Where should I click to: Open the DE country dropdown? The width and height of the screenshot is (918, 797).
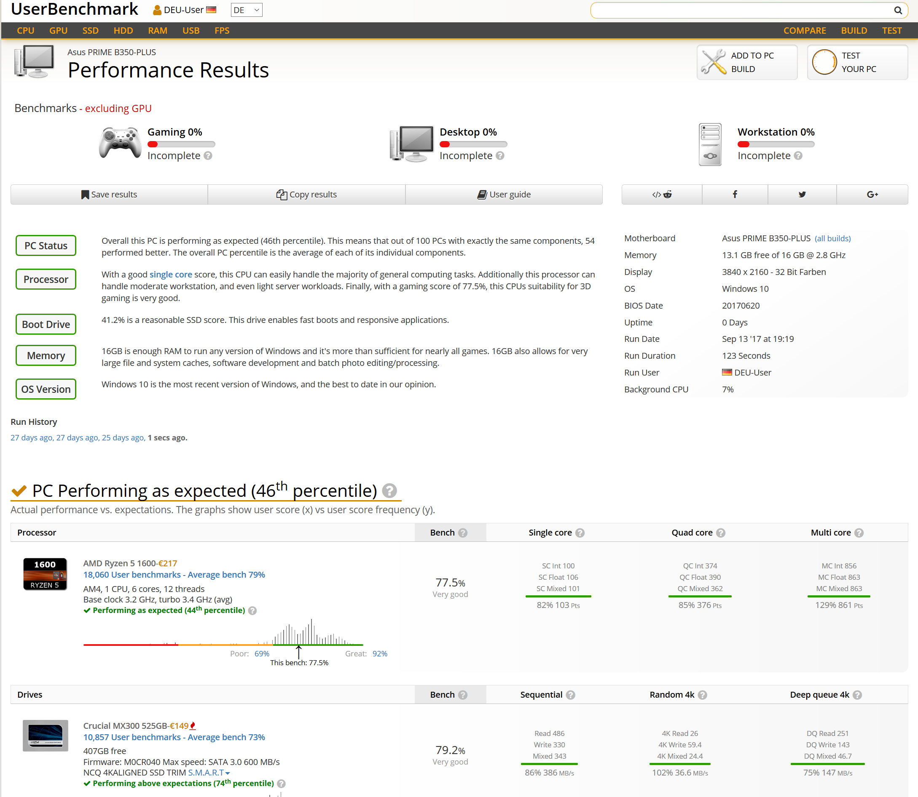[x=246, y=10]
